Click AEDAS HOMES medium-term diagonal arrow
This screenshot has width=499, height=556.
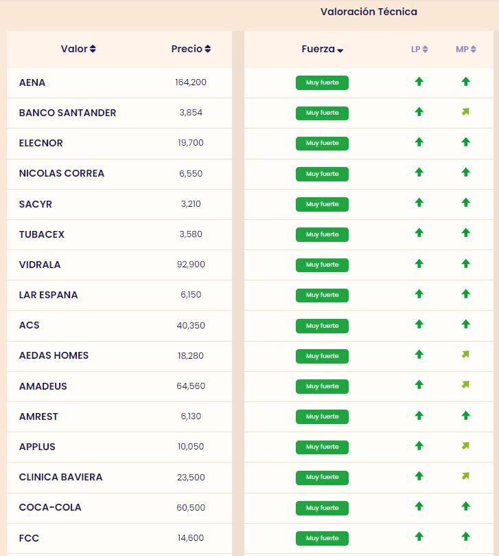pos(465,355)
